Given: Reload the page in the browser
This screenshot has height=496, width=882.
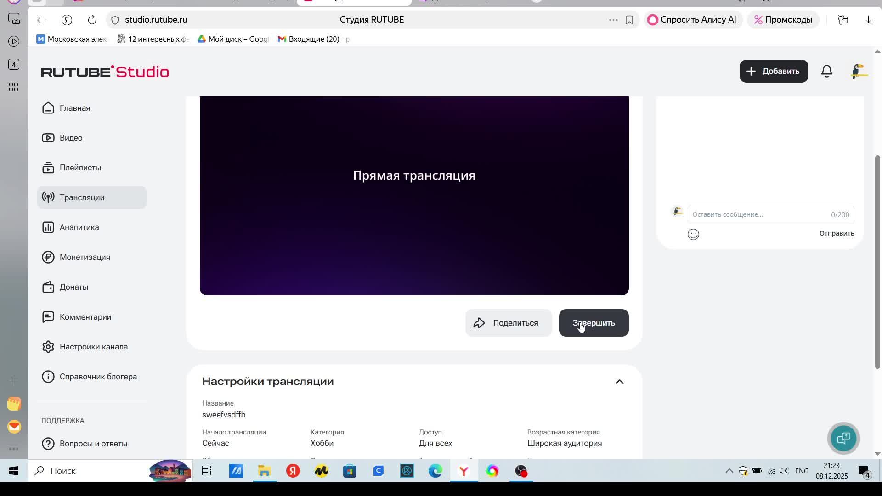Looking at the screenshot, I should tap(92, 20).
